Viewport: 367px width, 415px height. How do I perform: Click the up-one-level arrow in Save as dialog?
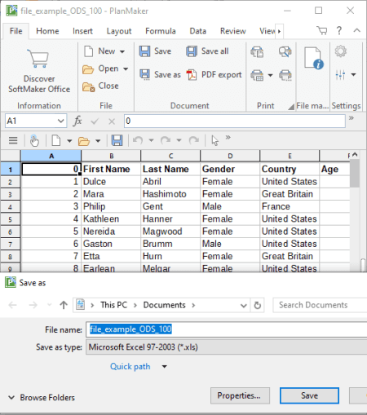coord(64,305)
